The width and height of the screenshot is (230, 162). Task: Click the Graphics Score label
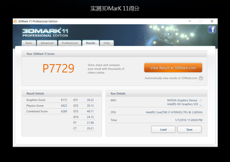[x=36, y=100]
